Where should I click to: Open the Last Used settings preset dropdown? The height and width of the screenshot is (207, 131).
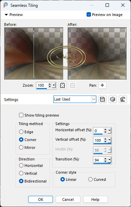click(94, 99)
